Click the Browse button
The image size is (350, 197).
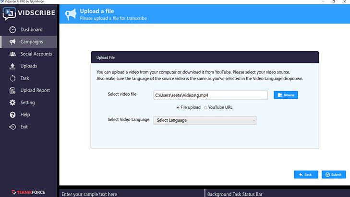click(x=286, y=95)
